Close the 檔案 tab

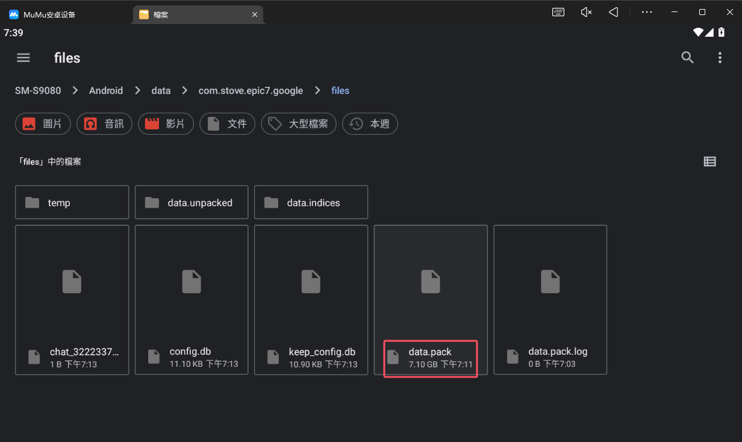tap(255, 14)
